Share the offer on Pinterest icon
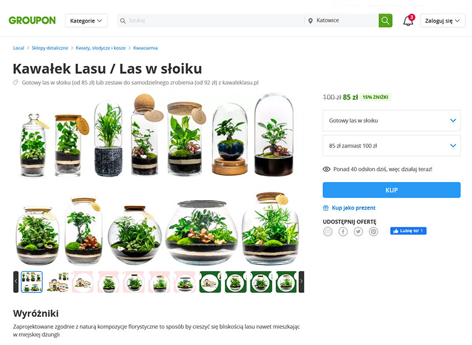Screen dimensions: 472x345 click(x=374, y=232)
